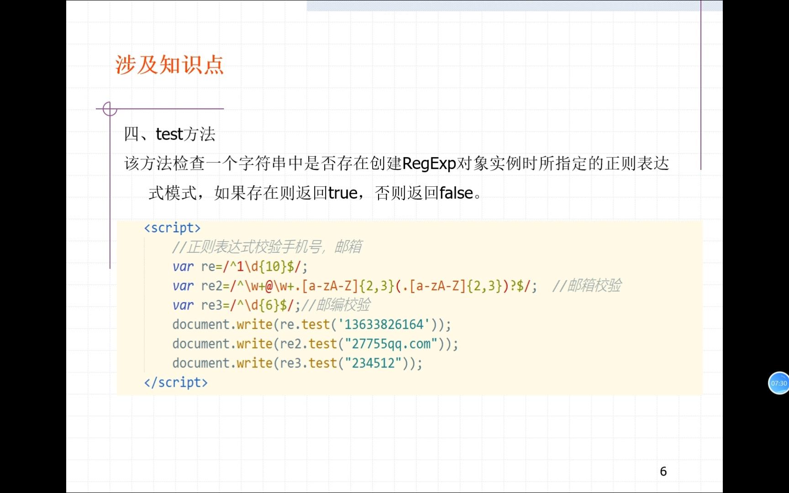Click the line var re3=/^\d{6}$/;

[x=236, y=305]
